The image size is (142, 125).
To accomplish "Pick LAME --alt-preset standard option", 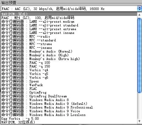I will [x=69, y=25].
